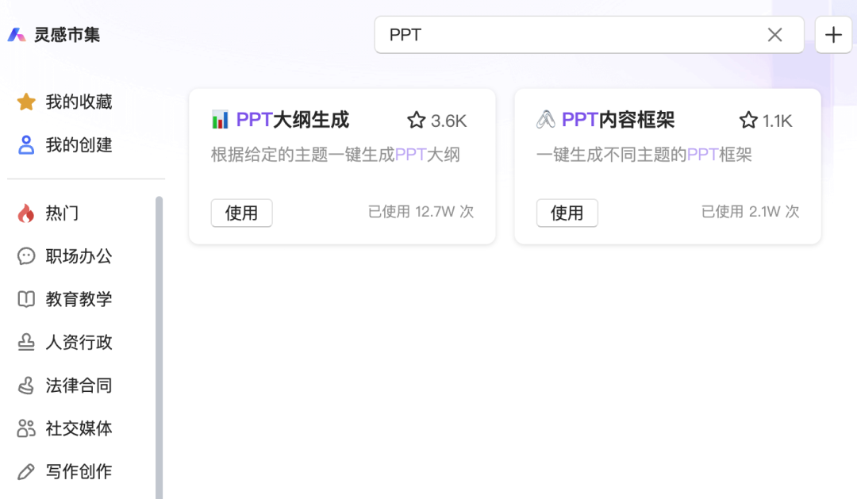Click the flame icon for 热门
This screenshot has width=857, height=499.
coord(26,213)
